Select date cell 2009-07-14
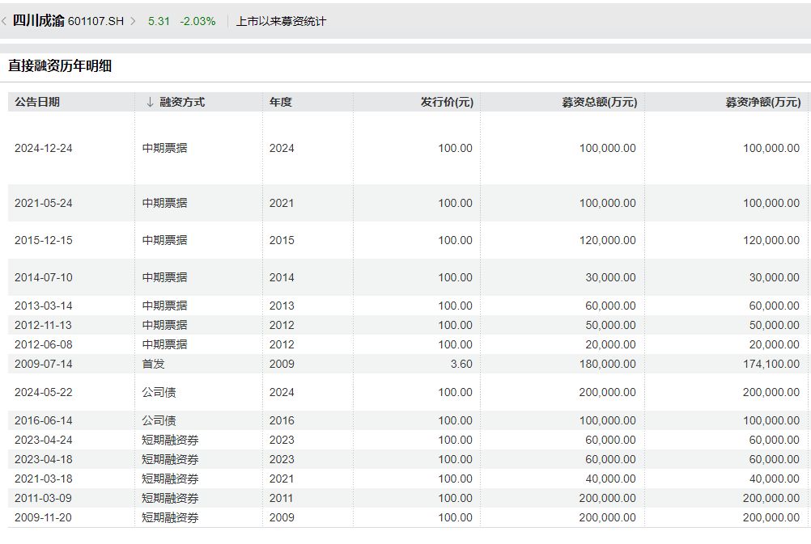The image size is (811, 544). pyautogui.click(x=44, y=364)
